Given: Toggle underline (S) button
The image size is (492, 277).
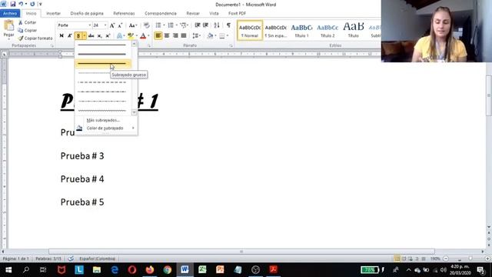Looking at the screenshot, I should point(78,36).
